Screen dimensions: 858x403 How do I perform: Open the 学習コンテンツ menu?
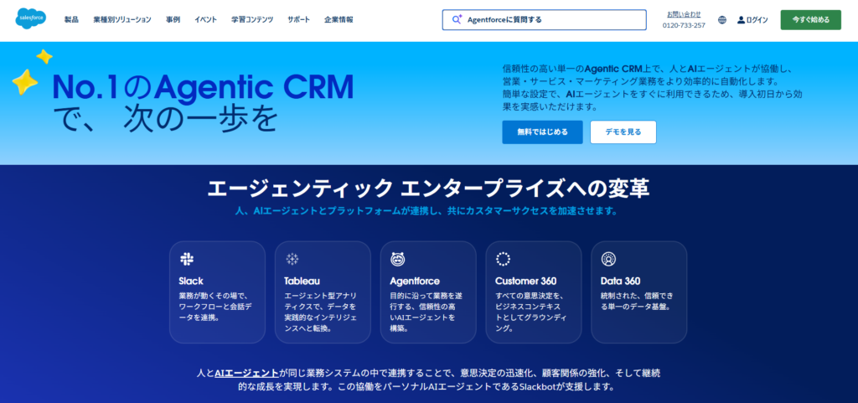coord(252,19)
